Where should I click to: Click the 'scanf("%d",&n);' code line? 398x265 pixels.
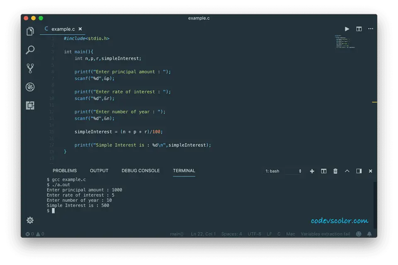[95, 119]
